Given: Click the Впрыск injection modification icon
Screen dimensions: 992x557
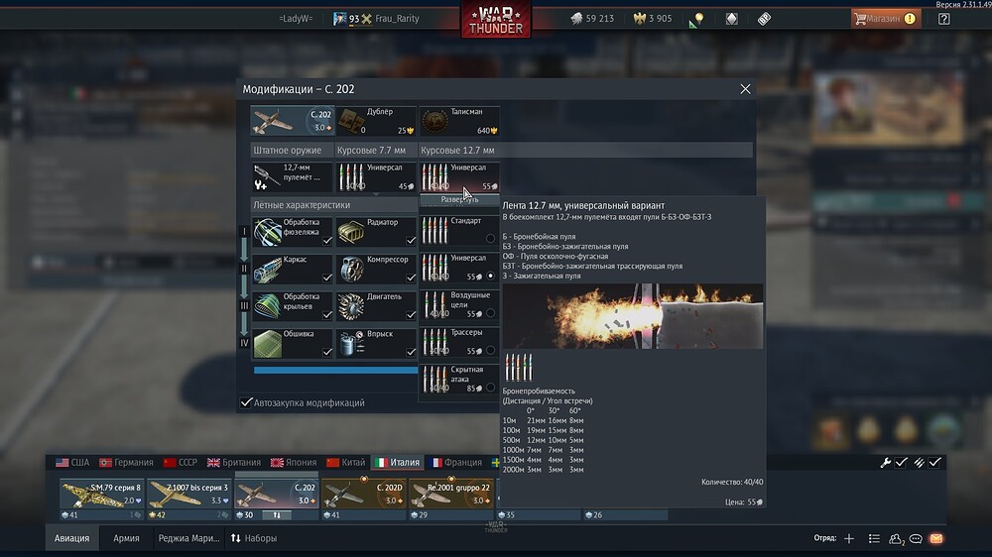Looking at the screenshot, I should [x=350, y=344].
